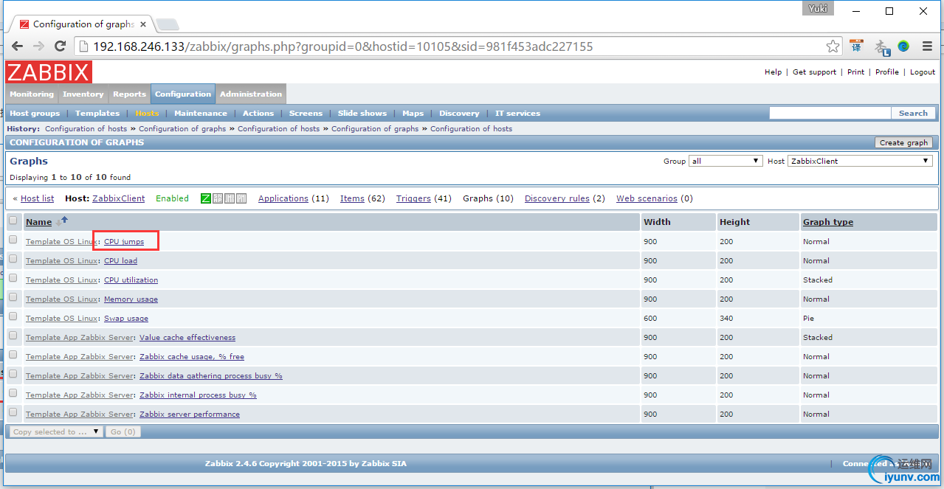Click the green Zabbix agent availability icon
944x489 pixels.
click(206, 198)
